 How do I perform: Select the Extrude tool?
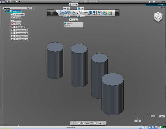tap(74, 5)
